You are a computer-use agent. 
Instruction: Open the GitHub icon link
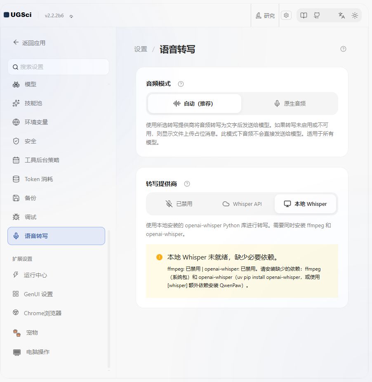tap(317, 16)
